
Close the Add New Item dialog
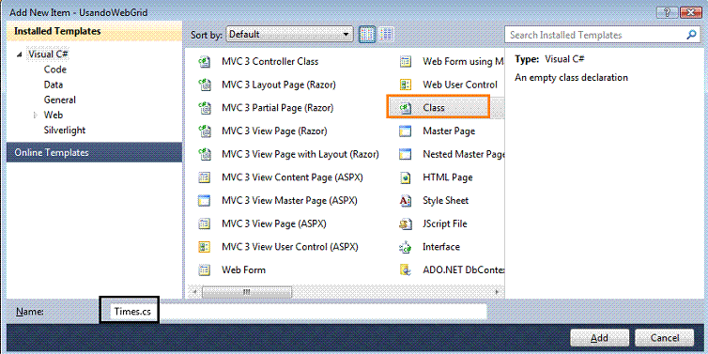(690, 12)
